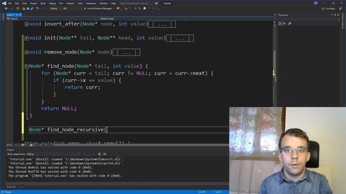
Task: Open the Tutorial project navigation dropdown
Action: click(51, 19)
